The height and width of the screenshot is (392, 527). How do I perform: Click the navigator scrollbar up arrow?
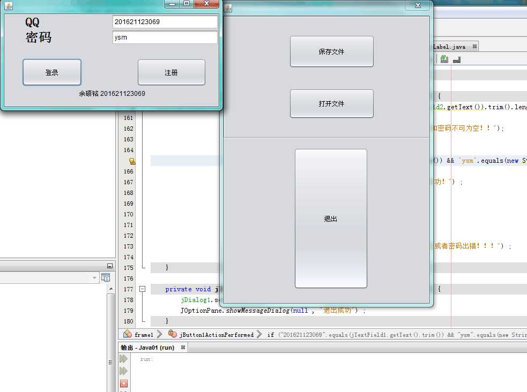111,289
